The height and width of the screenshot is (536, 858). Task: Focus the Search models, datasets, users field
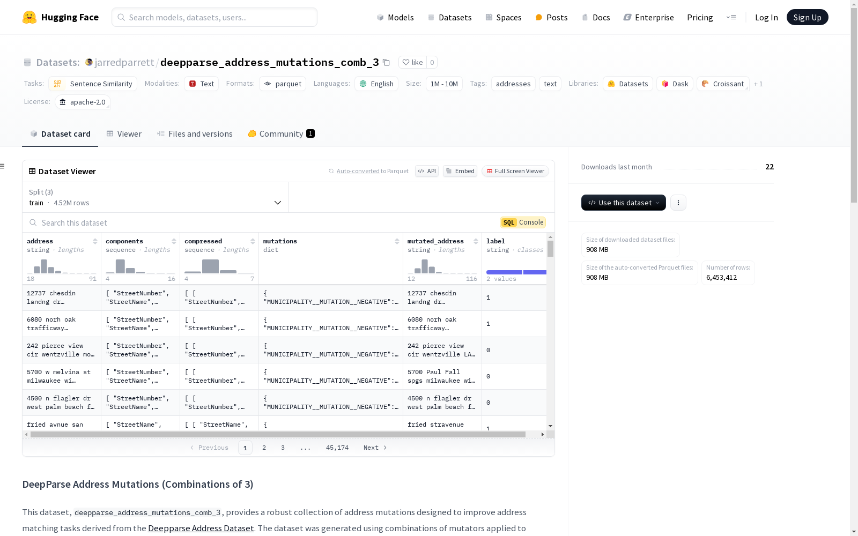click(x=214, y=17)
